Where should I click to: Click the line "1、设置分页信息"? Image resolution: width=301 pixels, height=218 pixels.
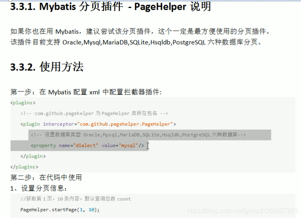click(38, 188)
